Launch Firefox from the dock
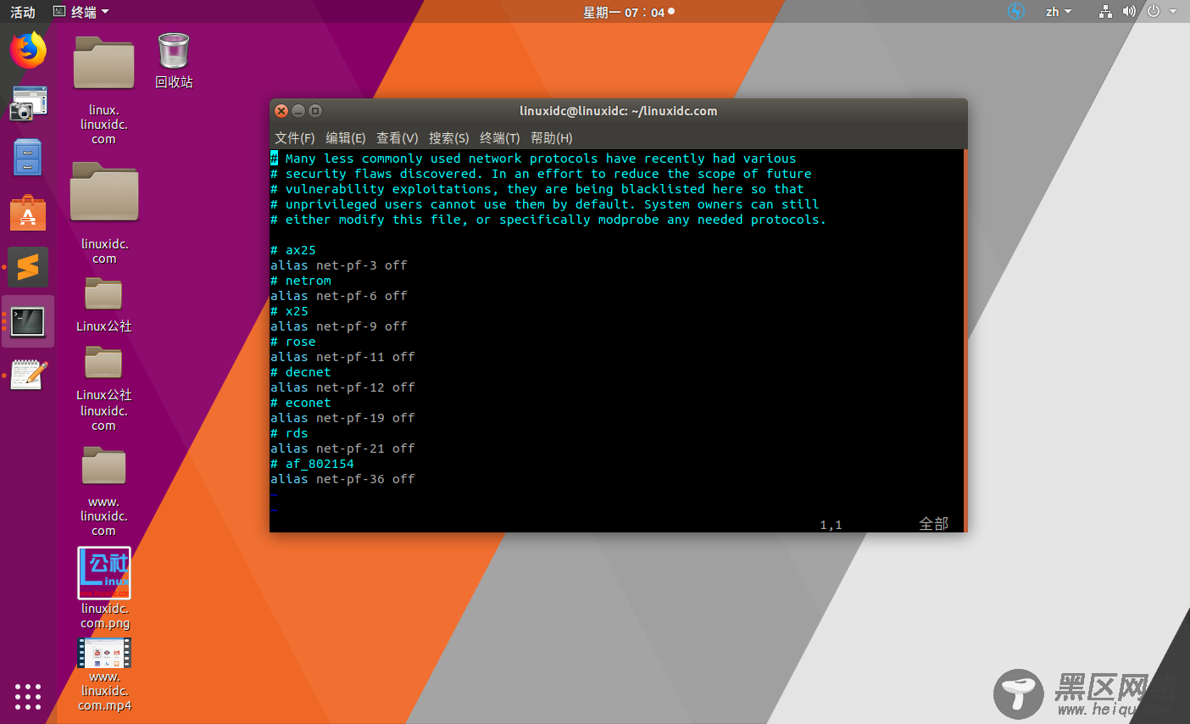Viewport: 1190px width, 724px height. (x=28, y=51)
